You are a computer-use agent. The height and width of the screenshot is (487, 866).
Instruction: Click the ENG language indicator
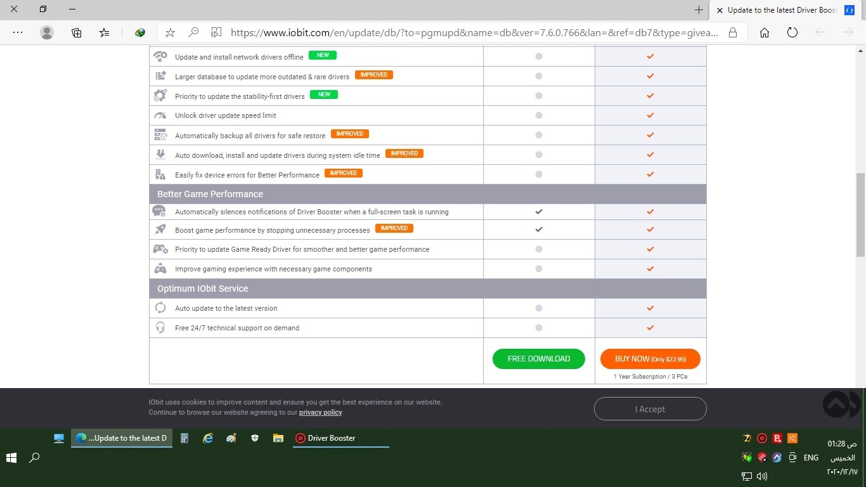pyautogui.click(x=811, y=457)
